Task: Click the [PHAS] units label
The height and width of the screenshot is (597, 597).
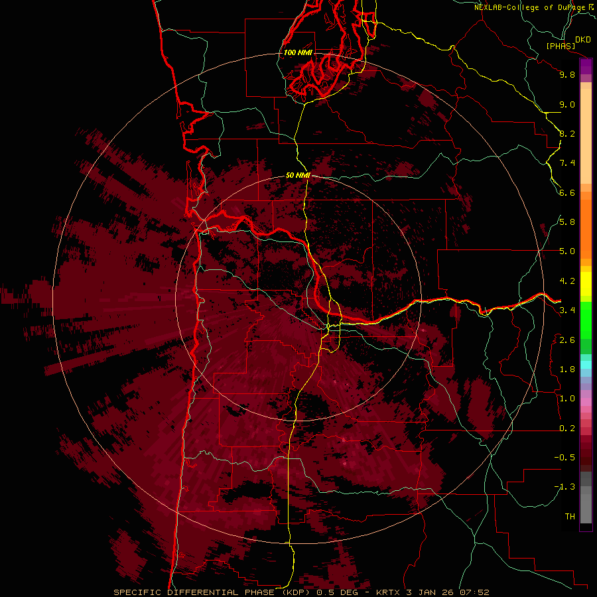Action: click(x=561, y=46)
